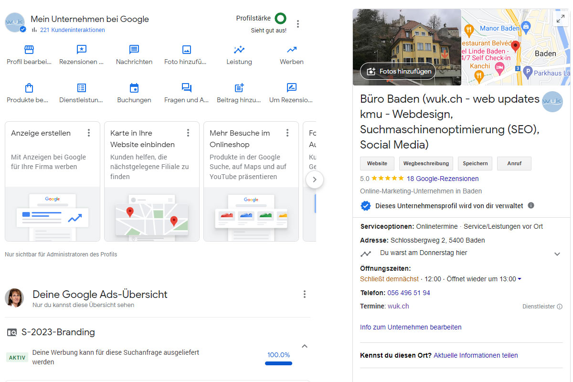Viewport: 573px width, 382px height.
Task: Click the blue 100.0% progress bar
Action: click(278, 363)
